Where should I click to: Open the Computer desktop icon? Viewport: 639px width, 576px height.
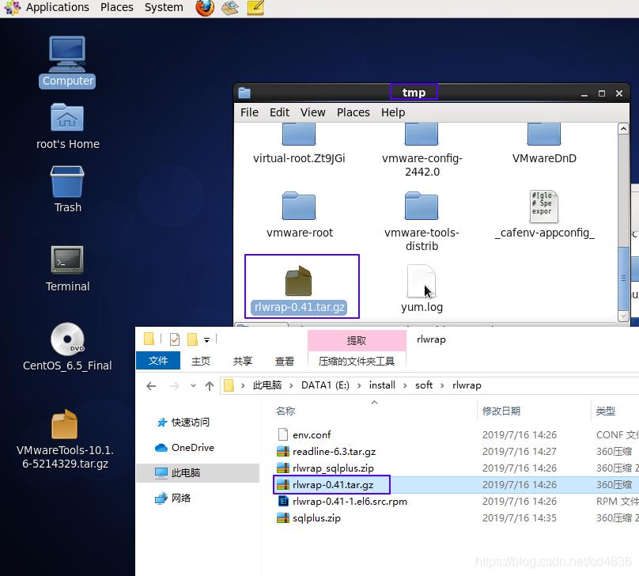click(67, 54)
